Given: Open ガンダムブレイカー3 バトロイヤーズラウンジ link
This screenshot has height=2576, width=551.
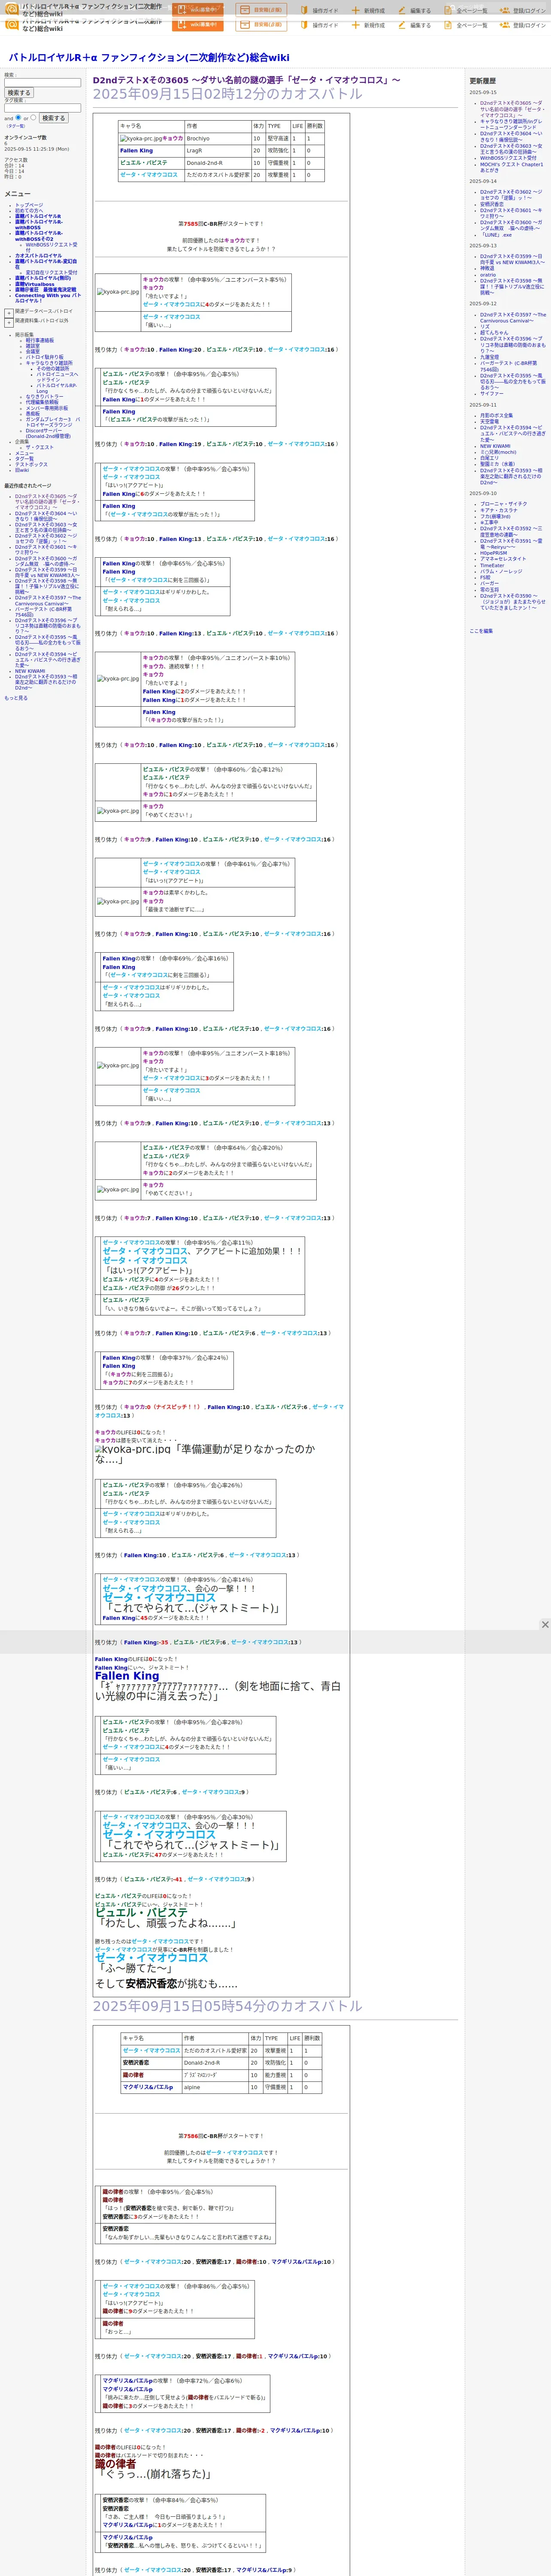Looking at the screenshot, I should point(53,422).
